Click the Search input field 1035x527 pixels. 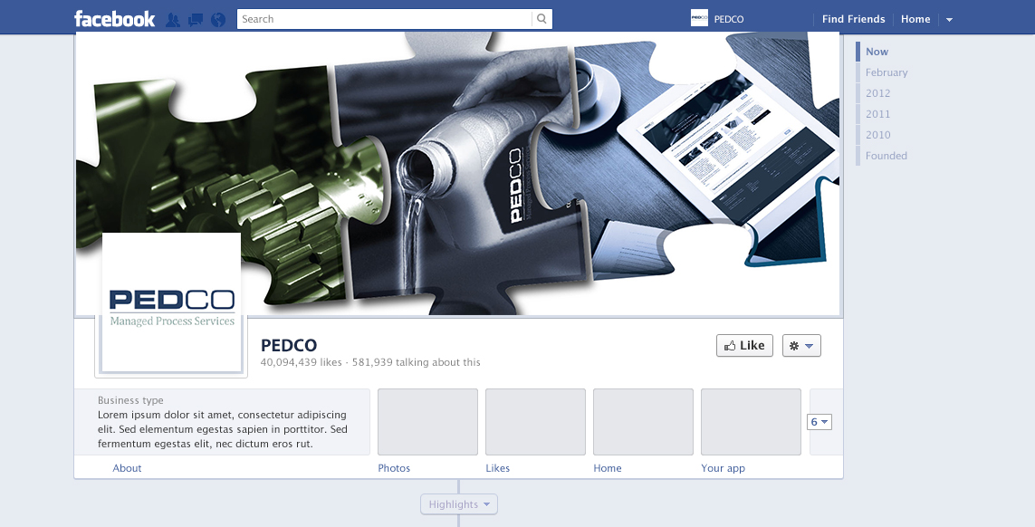[x=385, y=19]
